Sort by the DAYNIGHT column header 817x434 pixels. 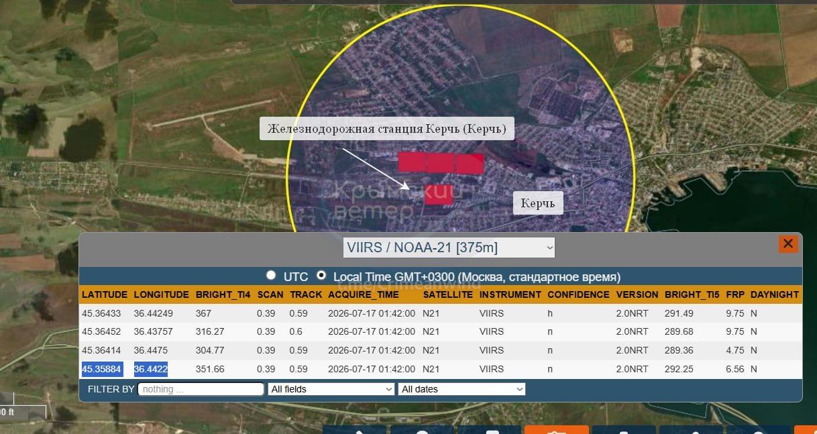[x=775, y=294]
